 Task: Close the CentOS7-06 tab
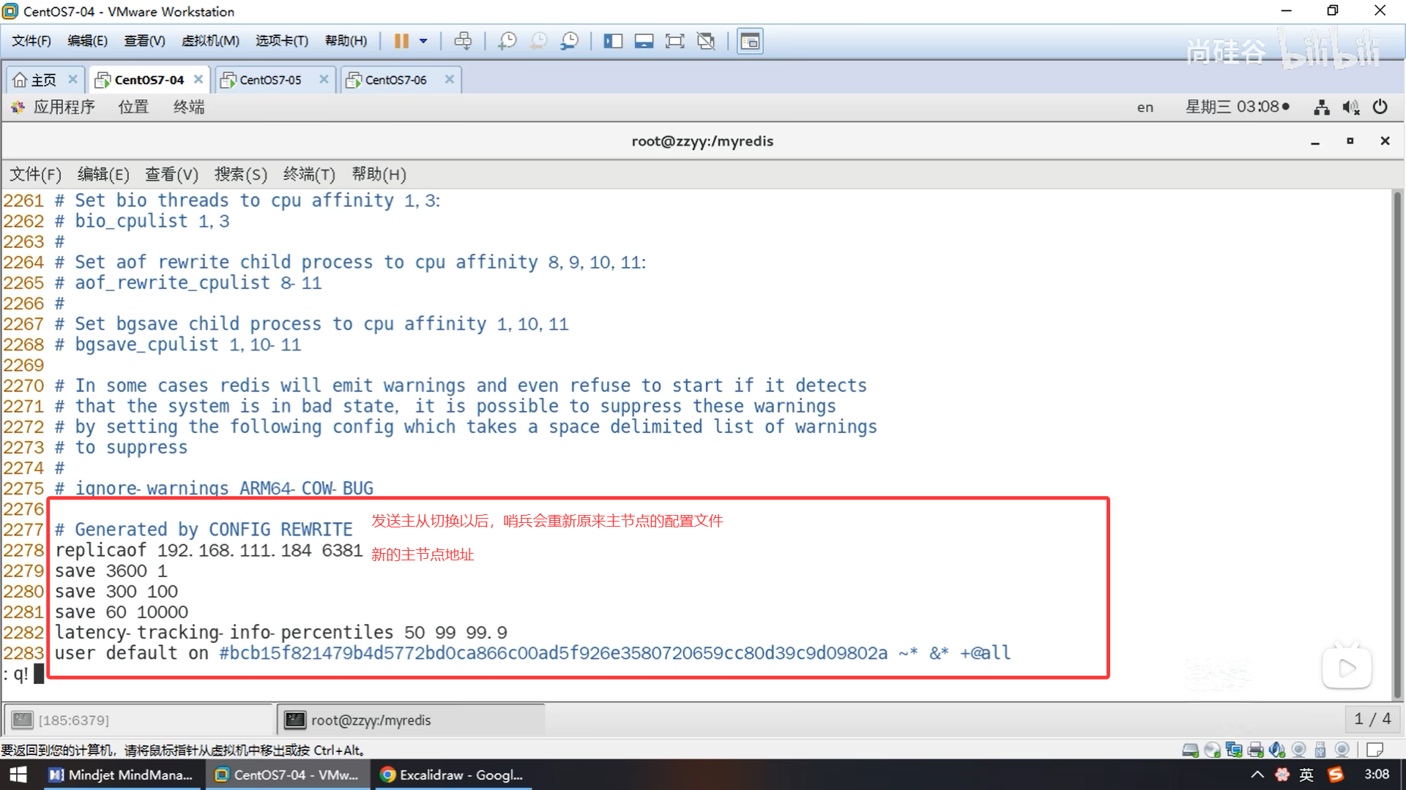[450, 79]
